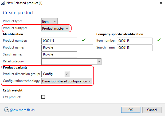
Task: Click the Item number input field
Action: click(135, 41)
